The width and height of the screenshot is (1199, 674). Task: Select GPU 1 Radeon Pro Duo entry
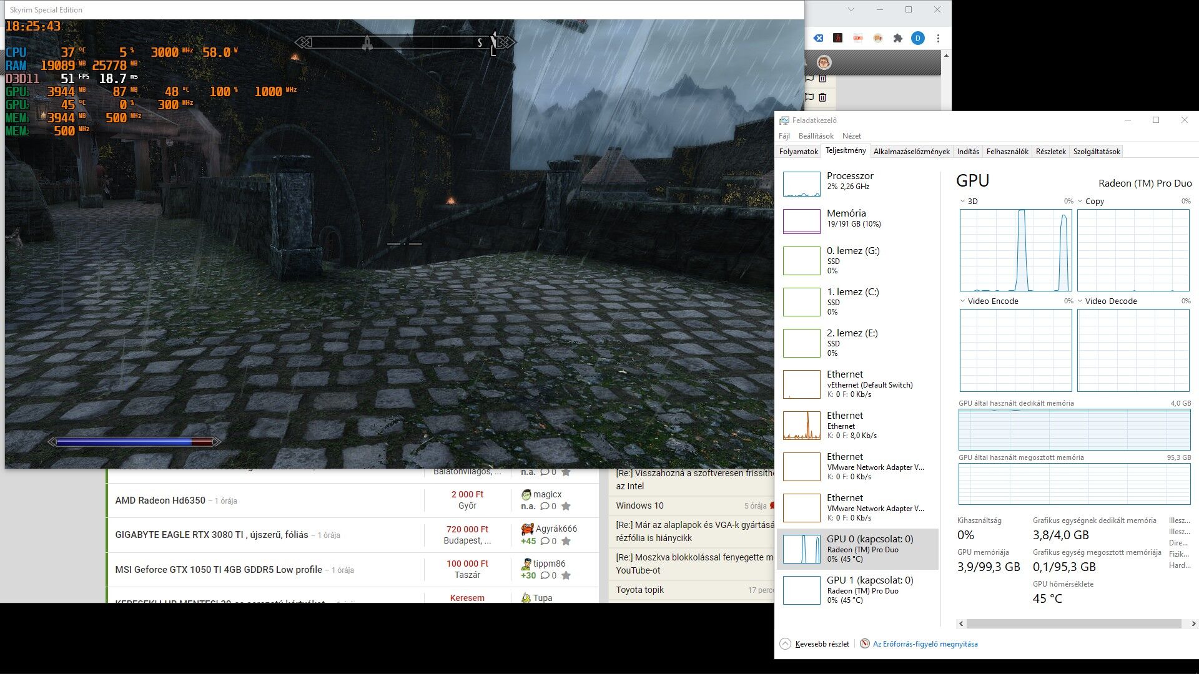pos(857,590)
